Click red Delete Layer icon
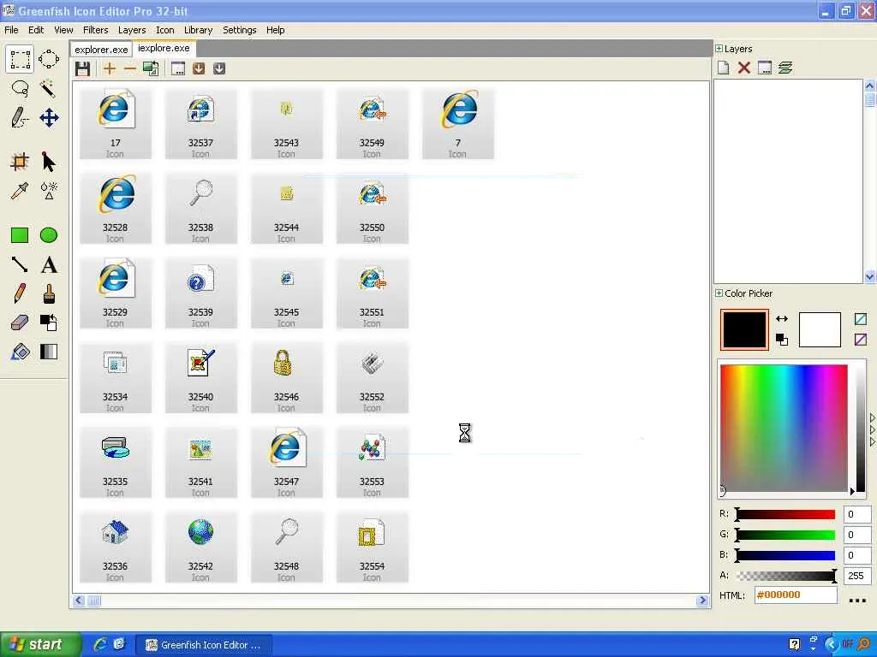The width and height of the screenshot is (877, 657). [744, 68]
